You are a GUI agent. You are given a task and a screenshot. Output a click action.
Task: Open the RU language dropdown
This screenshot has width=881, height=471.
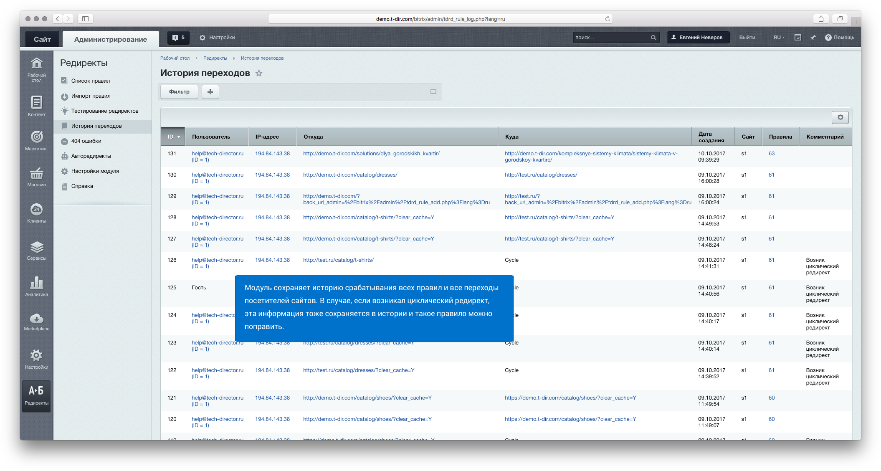click(777, 37)
